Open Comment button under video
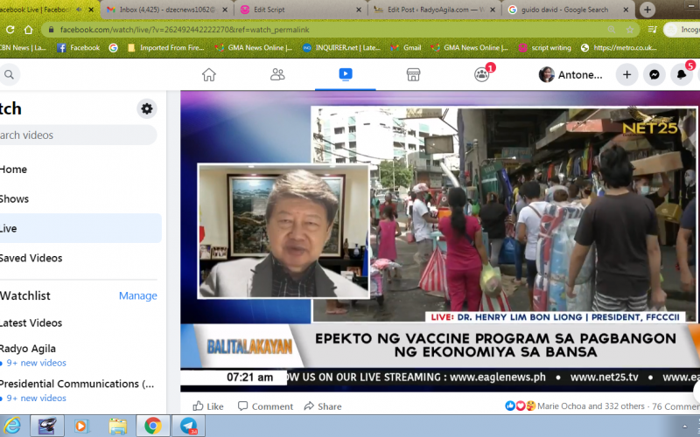This screenshot has width=700, height=437. click(264, 406)
